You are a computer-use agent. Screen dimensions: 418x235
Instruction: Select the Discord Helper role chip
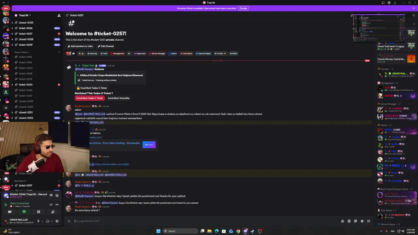pyautogui.click(x=204, y=54)
